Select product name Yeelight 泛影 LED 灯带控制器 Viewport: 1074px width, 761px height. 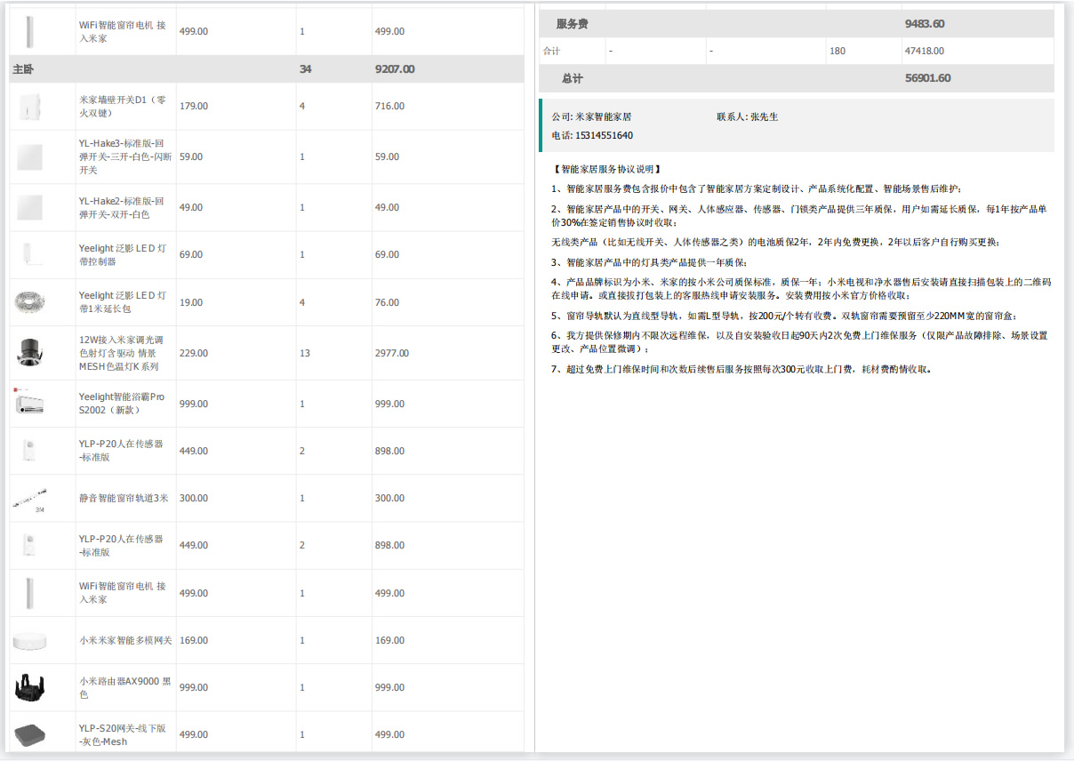pyautogui.click(x=123, y=255)
